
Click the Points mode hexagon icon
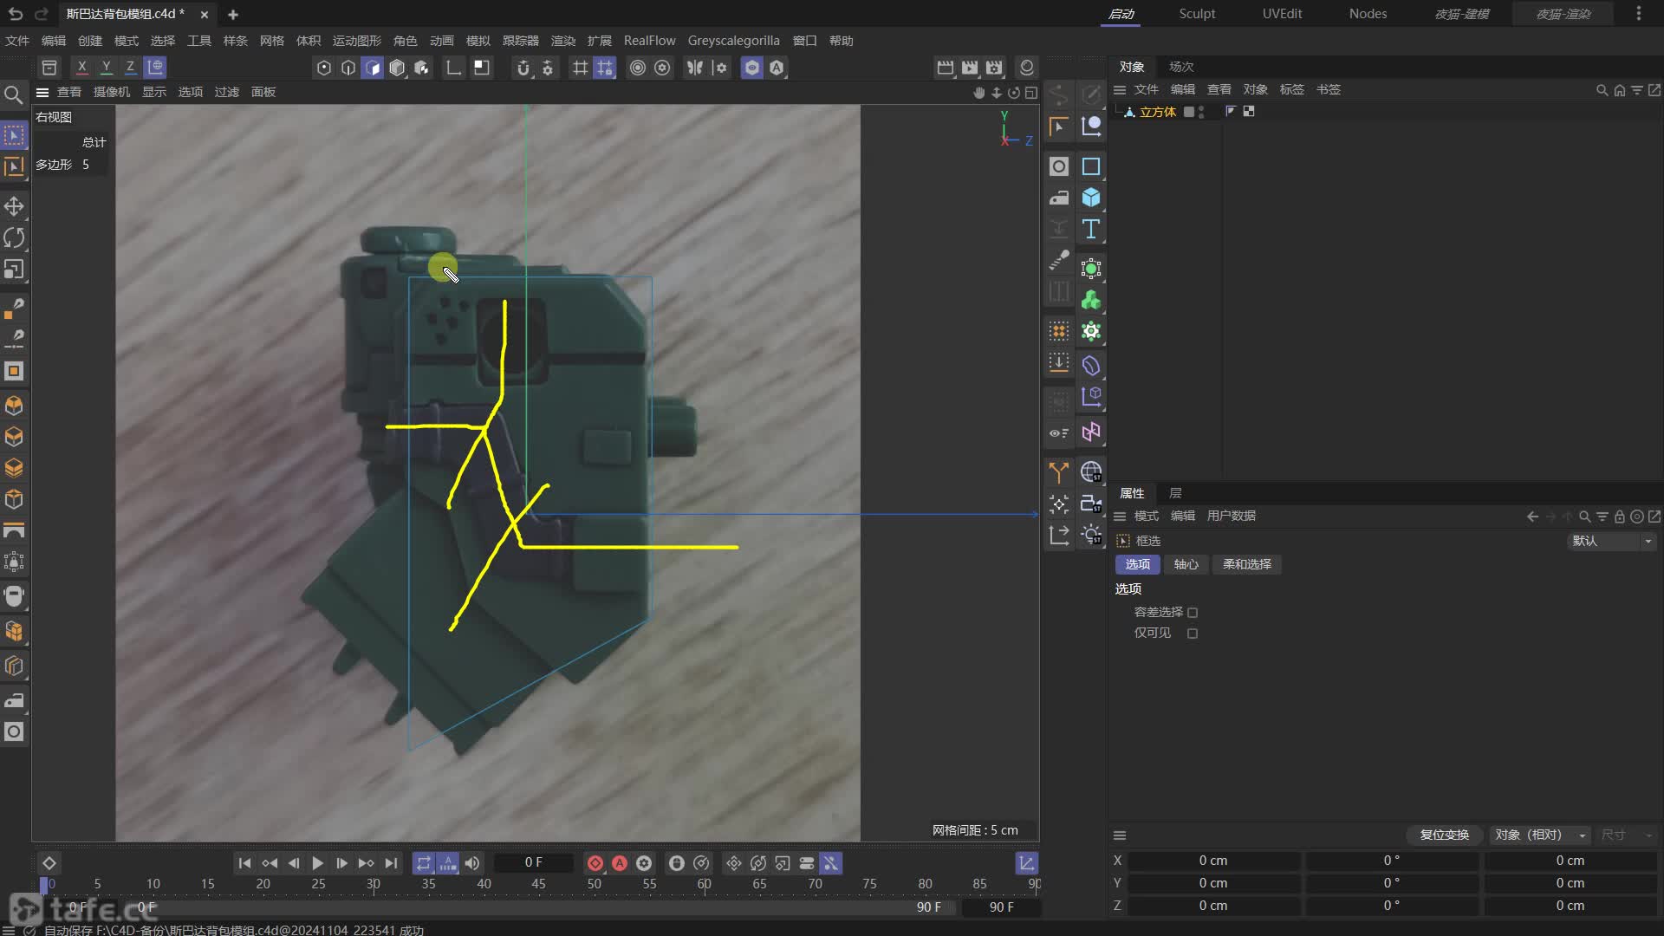(324, 68)
